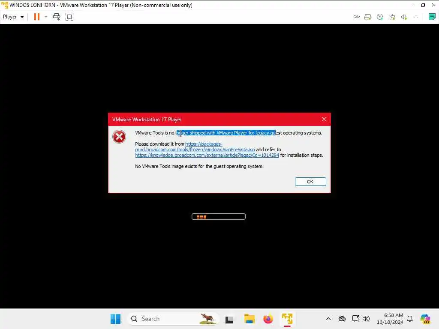The image size is (439, 329).
Task: Open clock showing 6:58 AM
Action: tap(390, 319)
